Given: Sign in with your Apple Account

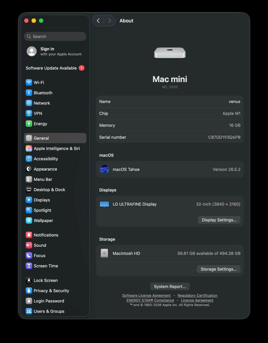Looking at the screenshot, I should coord(55,51).
